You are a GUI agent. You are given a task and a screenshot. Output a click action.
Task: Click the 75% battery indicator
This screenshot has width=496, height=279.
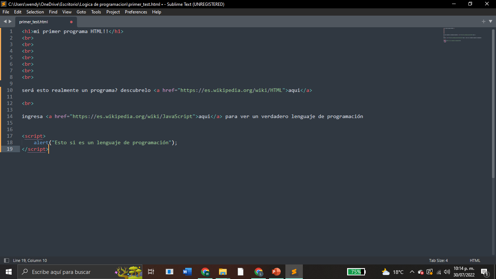356,272
